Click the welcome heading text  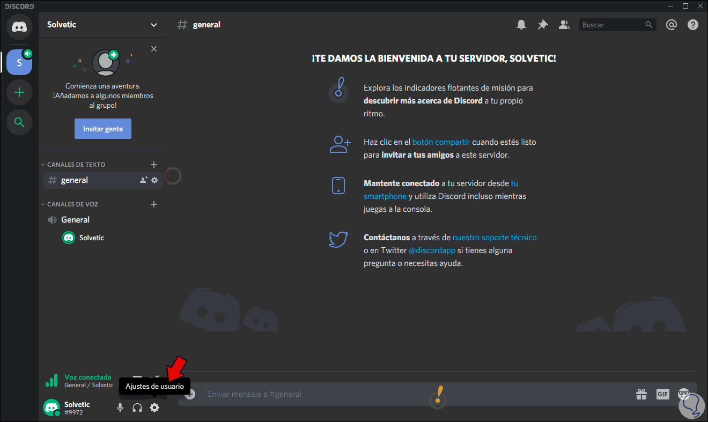[x=434, y=58]
